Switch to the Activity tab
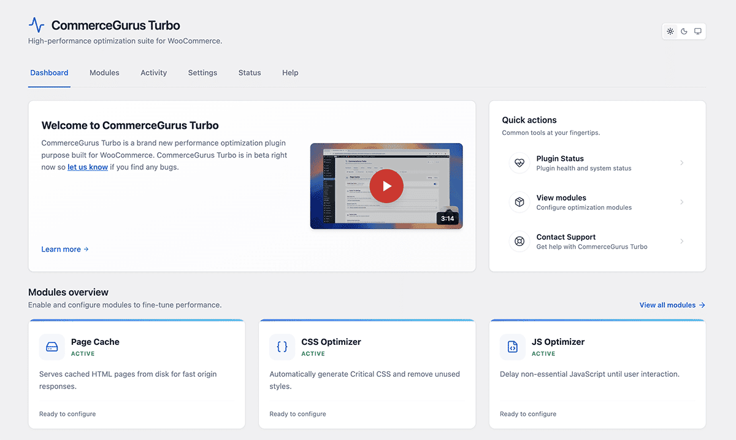 (x=153, y=72)
